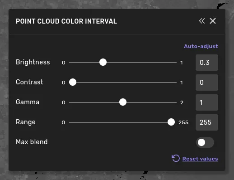Click the Gamma slider handle
Screen dimensions: 234x180
[x=123, y=102]
